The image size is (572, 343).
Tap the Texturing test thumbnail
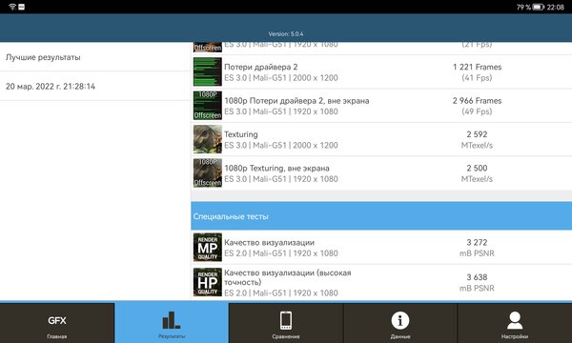click(x=208, y=139)
